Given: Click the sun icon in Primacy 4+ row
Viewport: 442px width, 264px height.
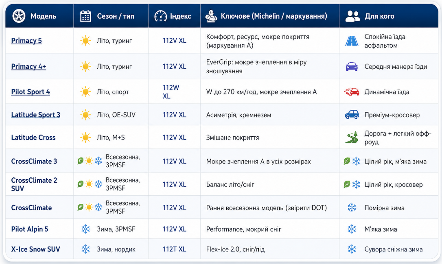Looking at the screenshot, I should 85,66.
